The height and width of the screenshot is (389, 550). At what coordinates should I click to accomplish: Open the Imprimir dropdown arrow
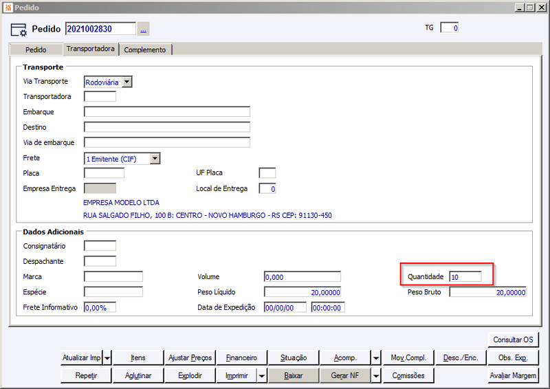tap(262, 376)
